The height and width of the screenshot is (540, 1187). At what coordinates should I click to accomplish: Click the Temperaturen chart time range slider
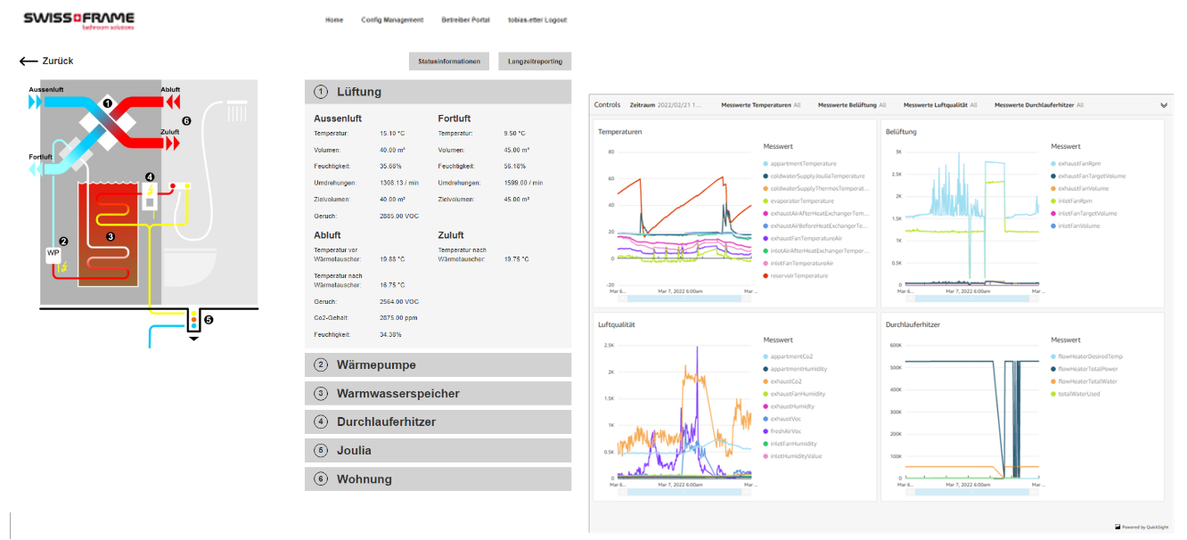[684, 299]
